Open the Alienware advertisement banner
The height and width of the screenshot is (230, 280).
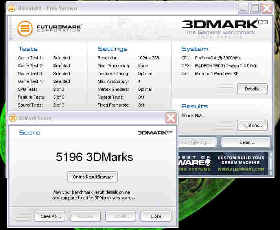click(223, 164)
